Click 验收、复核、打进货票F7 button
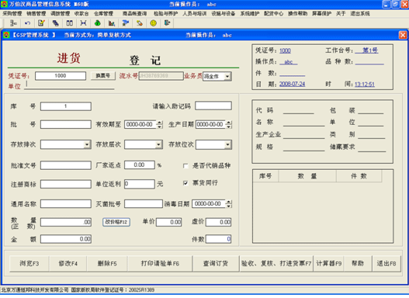Image resolution: width=409 pixels, height=298 pixels. point(276,264)
